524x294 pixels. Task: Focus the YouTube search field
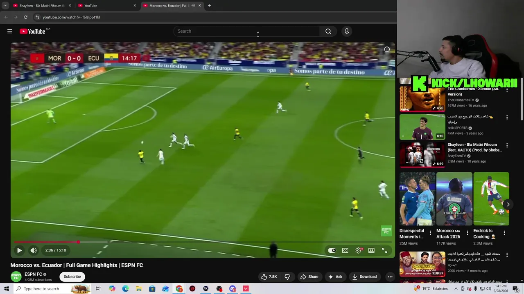coord(247,31)
